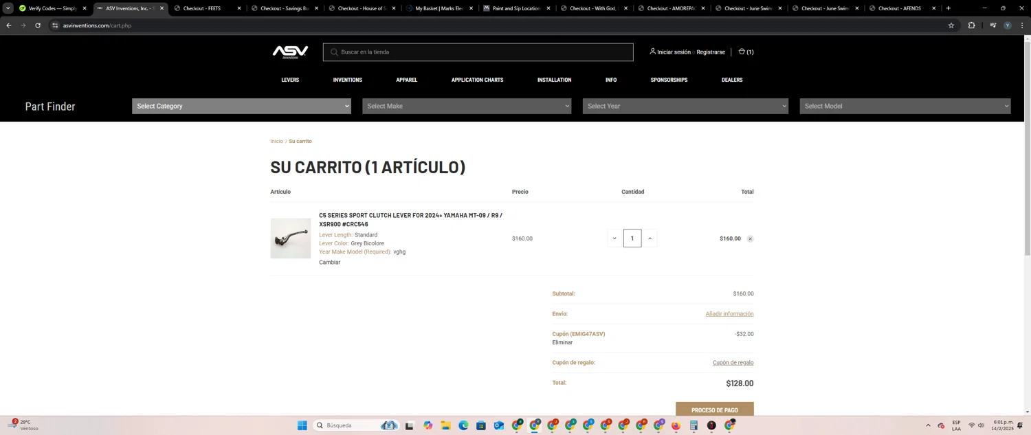
Task: Close the ASV Inventions tab
Action: (162, 8)
